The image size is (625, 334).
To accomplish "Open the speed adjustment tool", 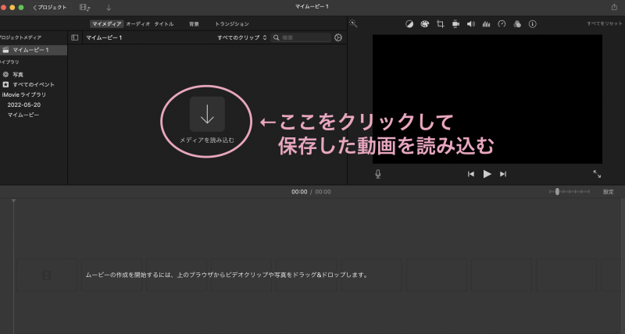I will (x=502, y=24).
